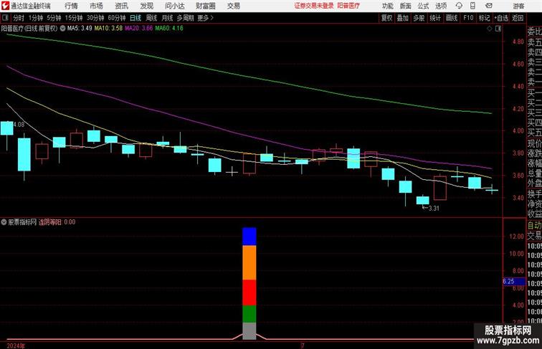Click the diamond icon above the chart

point(490,29)
